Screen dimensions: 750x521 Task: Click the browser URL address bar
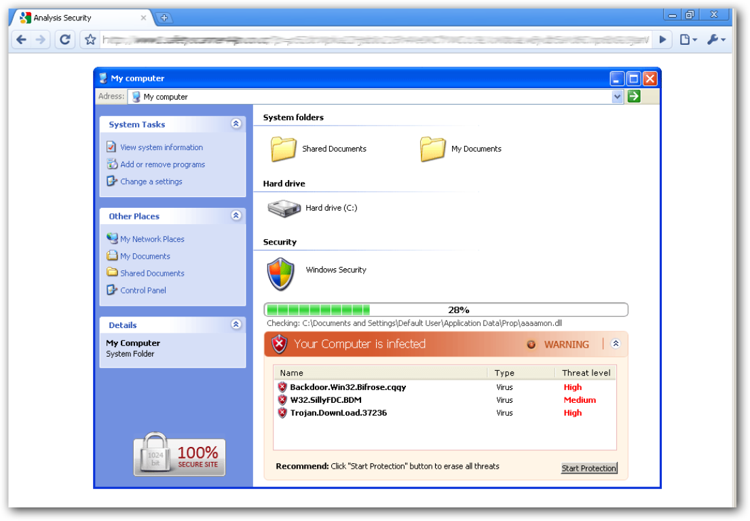pos(375,40)
